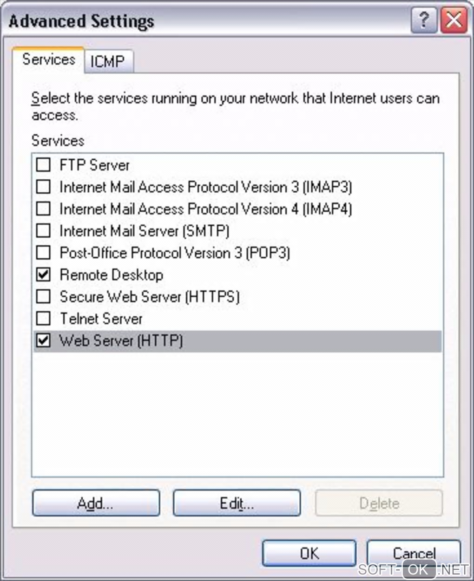Check the IMAP3 mail protocol box
This screenshot has height=581, width=474.
[43, 187]
